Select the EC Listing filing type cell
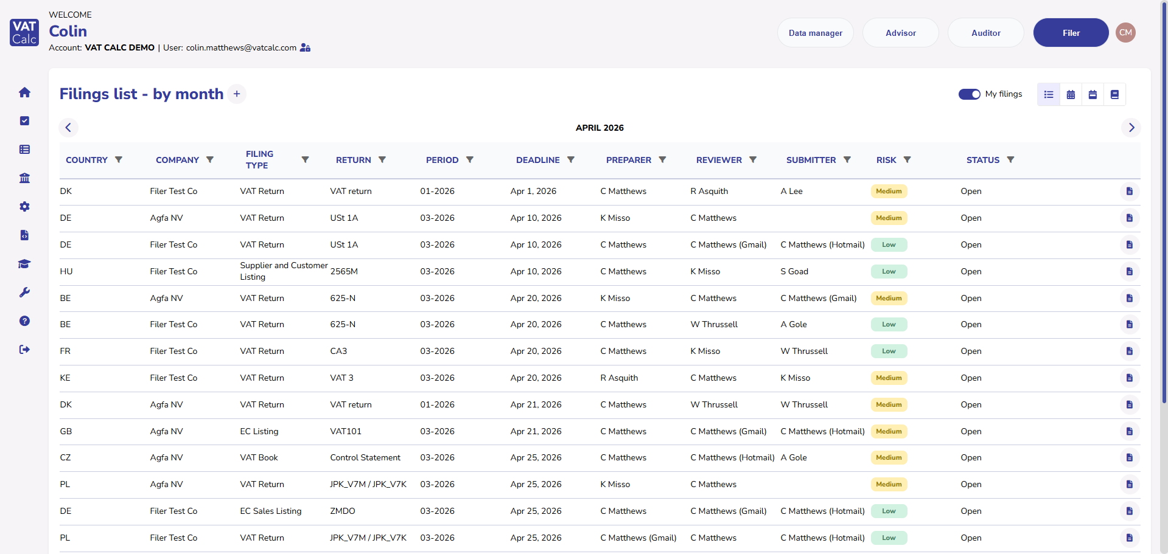 click(x=259, y=432)
